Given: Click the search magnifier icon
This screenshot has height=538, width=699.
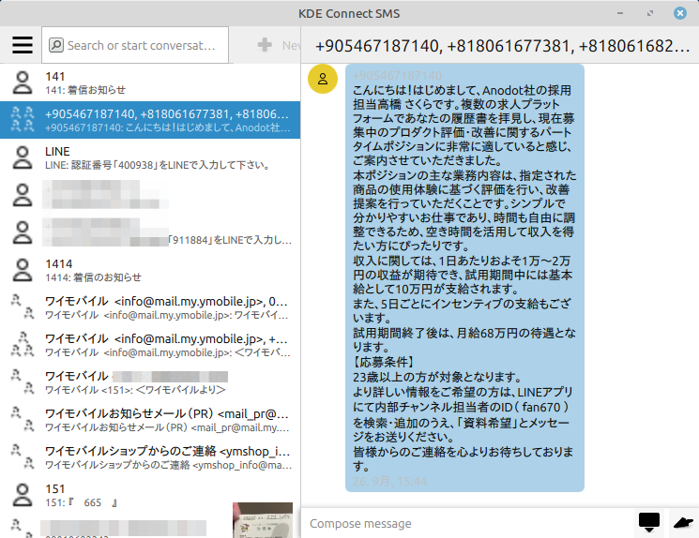Looking at the screenshot, I should point(56,45).
